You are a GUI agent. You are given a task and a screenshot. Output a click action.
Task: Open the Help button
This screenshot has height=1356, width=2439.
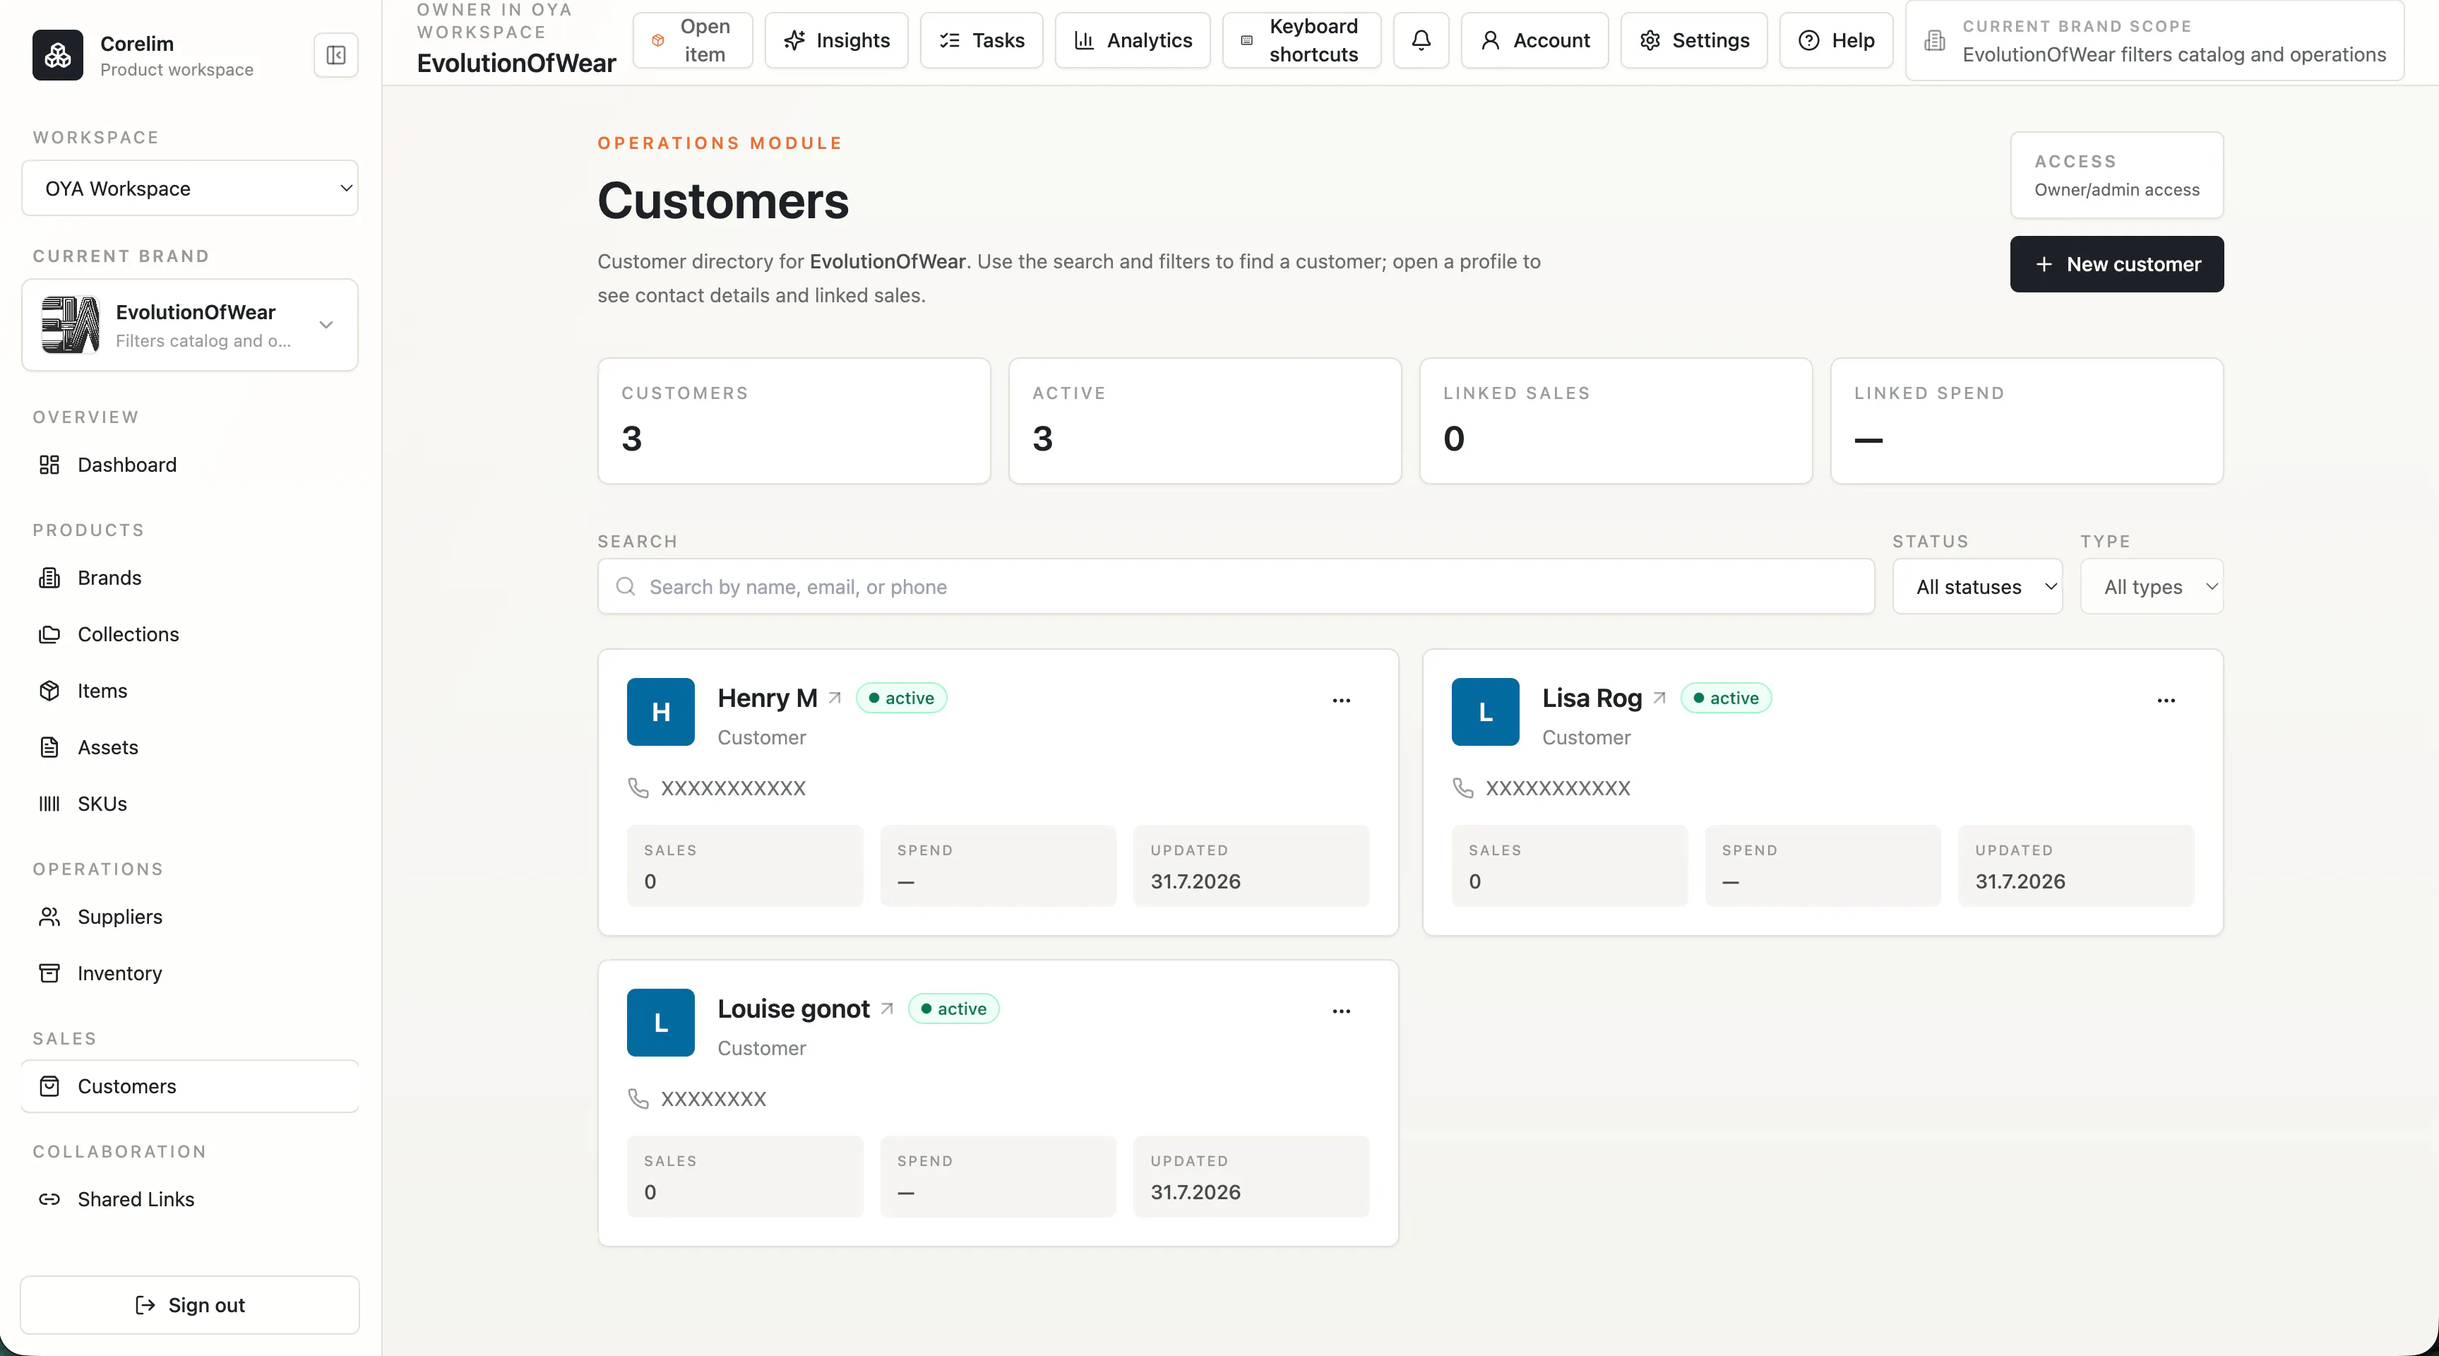[x=1835, y=40]
